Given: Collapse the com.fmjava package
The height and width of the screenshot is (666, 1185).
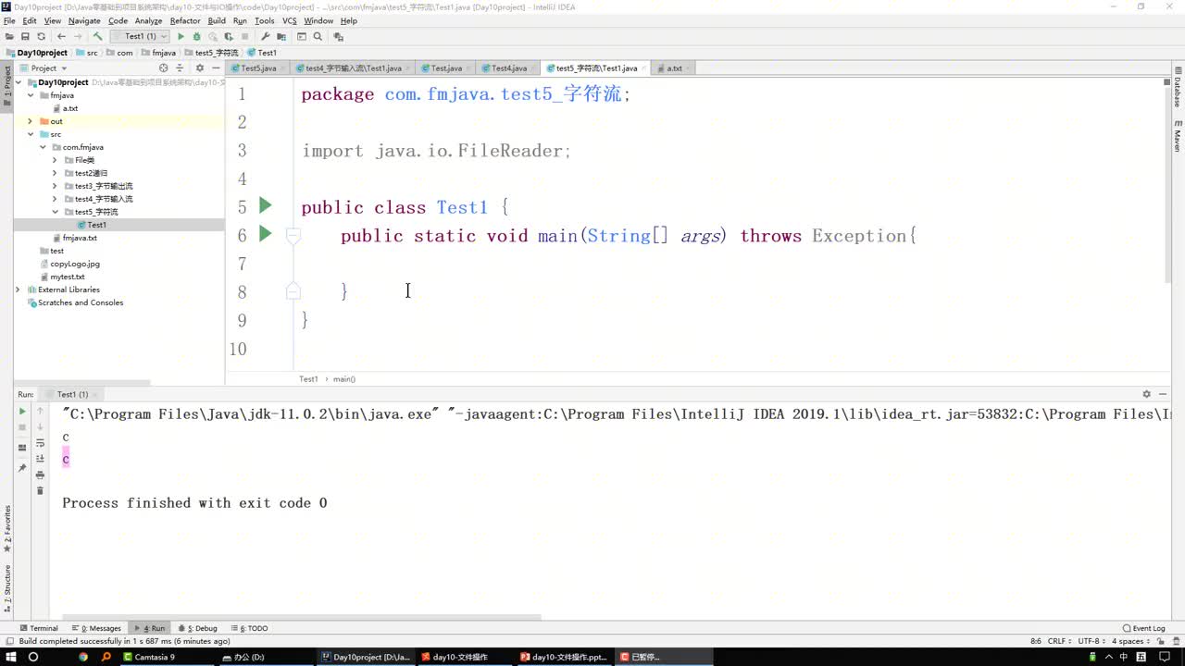Looking at the screenshot, I should coord(43,147).
